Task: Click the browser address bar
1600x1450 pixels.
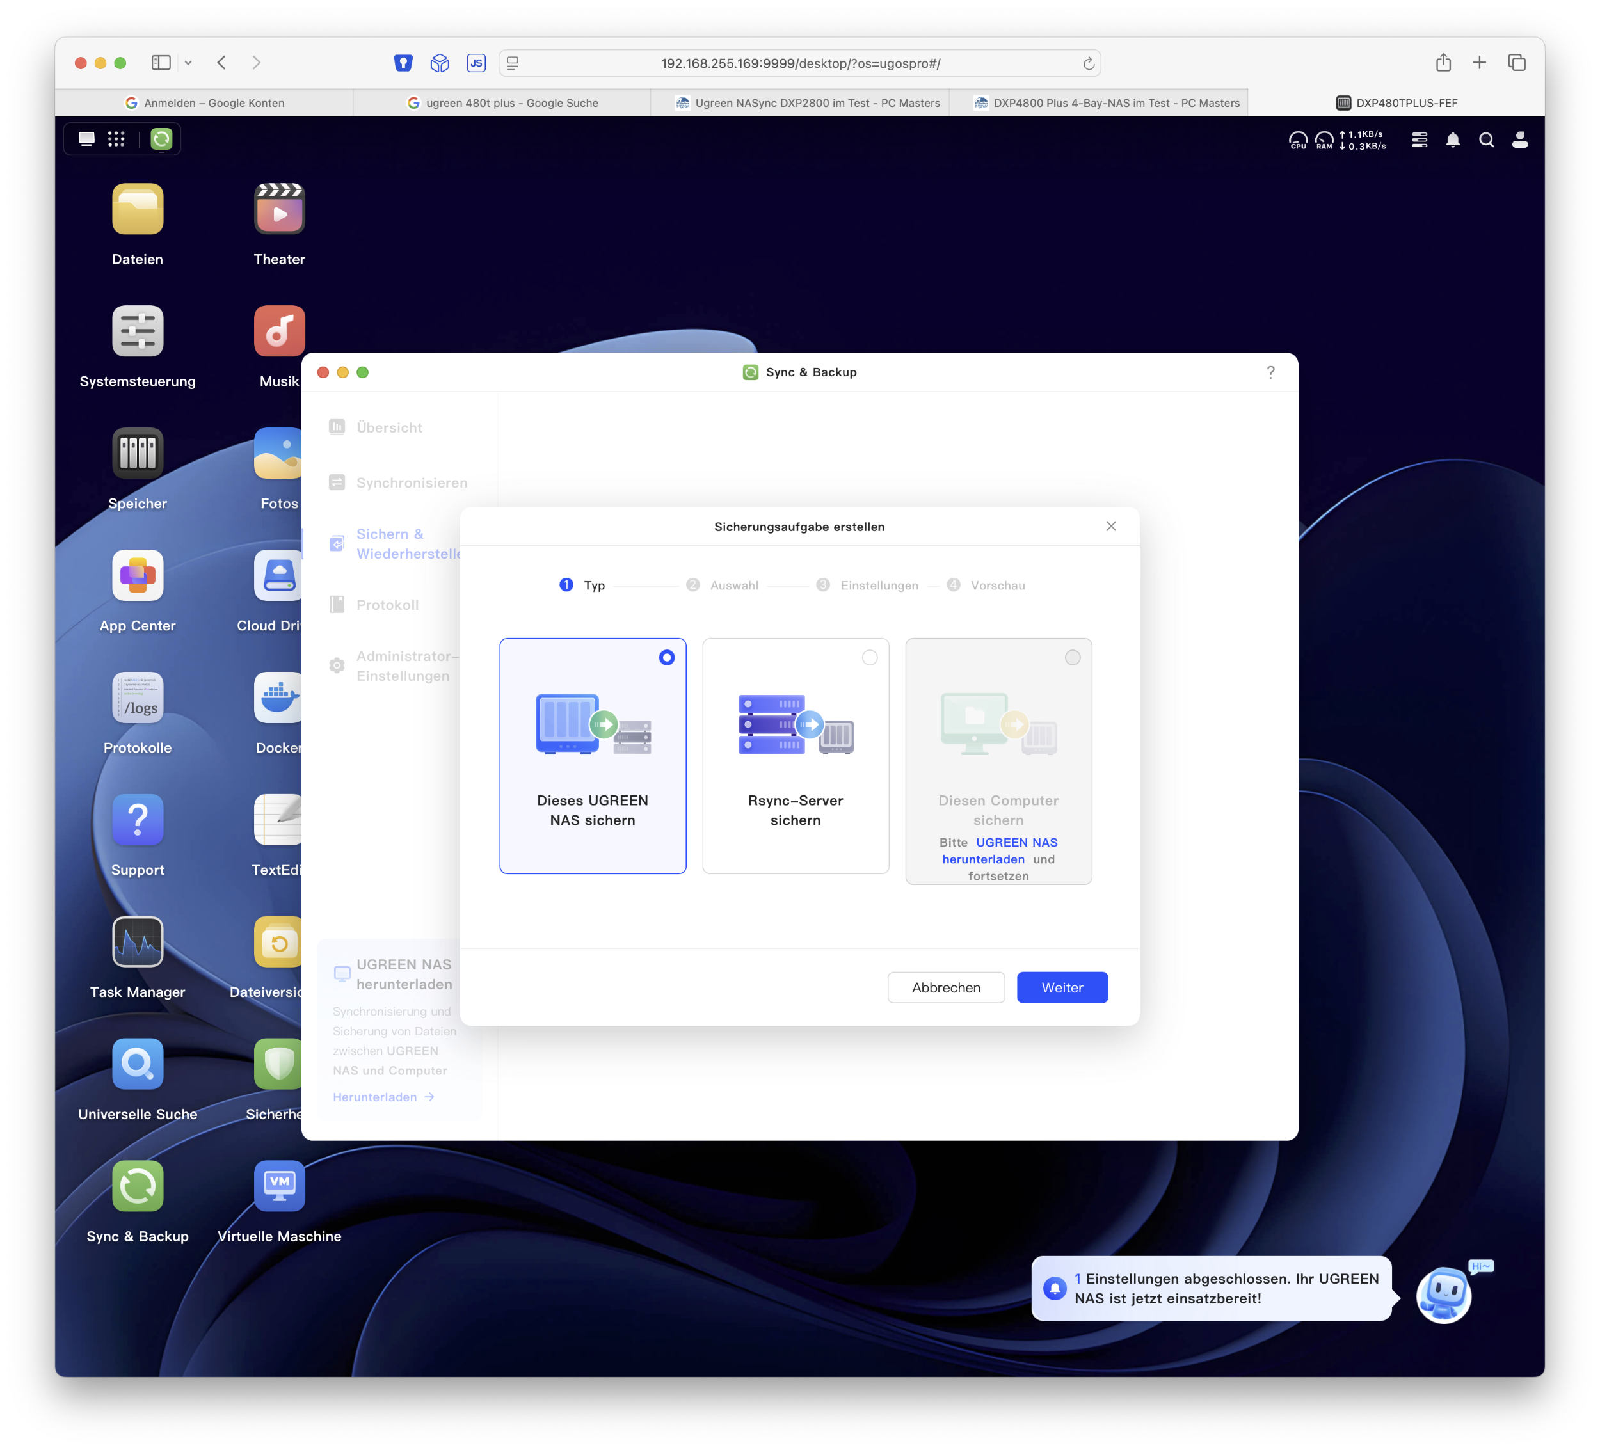Action: [799, 63]
